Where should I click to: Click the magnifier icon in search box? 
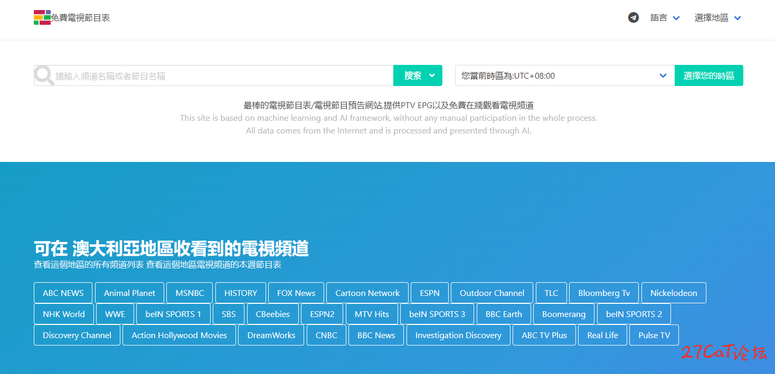(44, 76)
